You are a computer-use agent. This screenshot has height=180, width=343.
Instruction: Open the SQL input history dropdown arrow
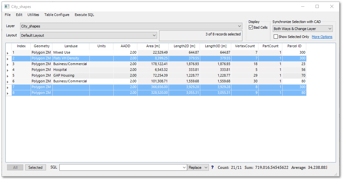pyautogui.click(x=184, y=168)
